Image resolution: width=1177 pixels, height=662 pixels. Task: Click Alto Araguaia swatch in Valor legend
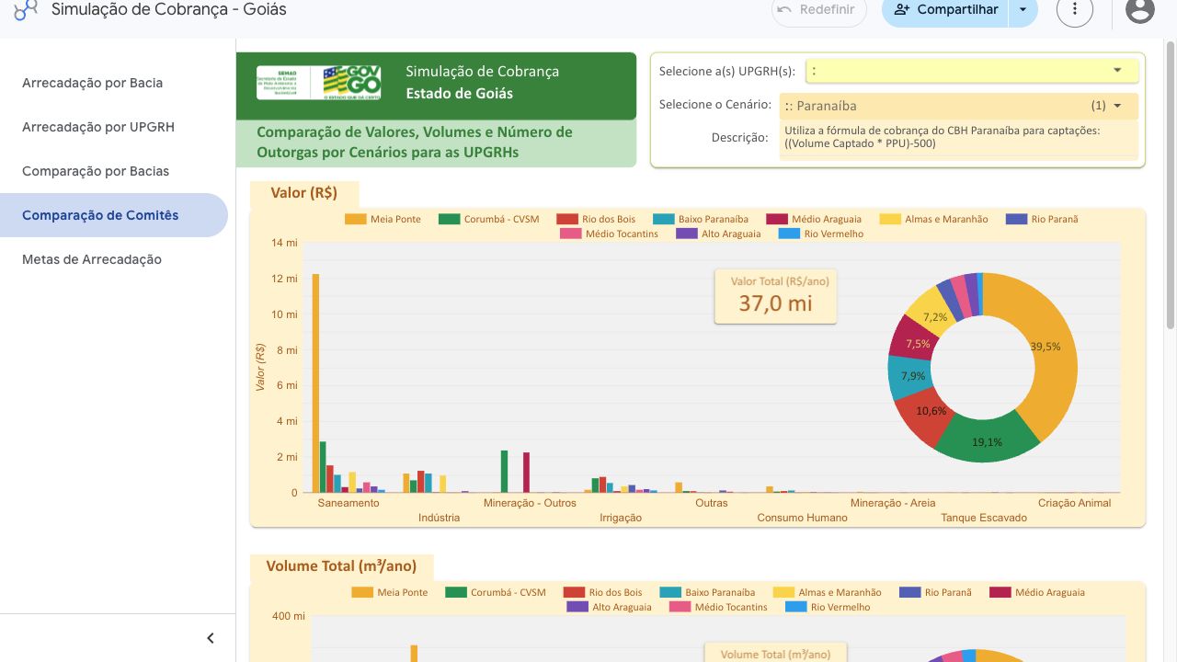point(687,234)
